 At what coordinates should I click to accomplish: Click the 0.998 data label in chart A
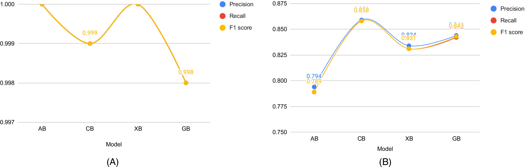[186, 72]
